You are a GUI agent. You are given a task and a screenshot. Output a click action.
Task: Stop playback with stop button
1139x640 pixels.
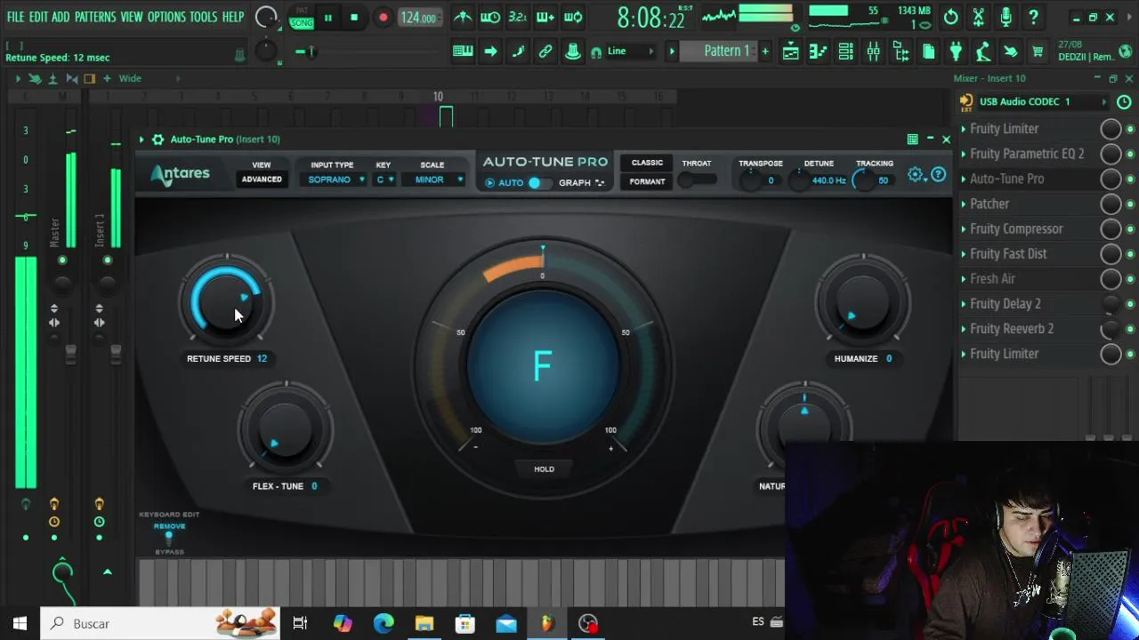354,17
